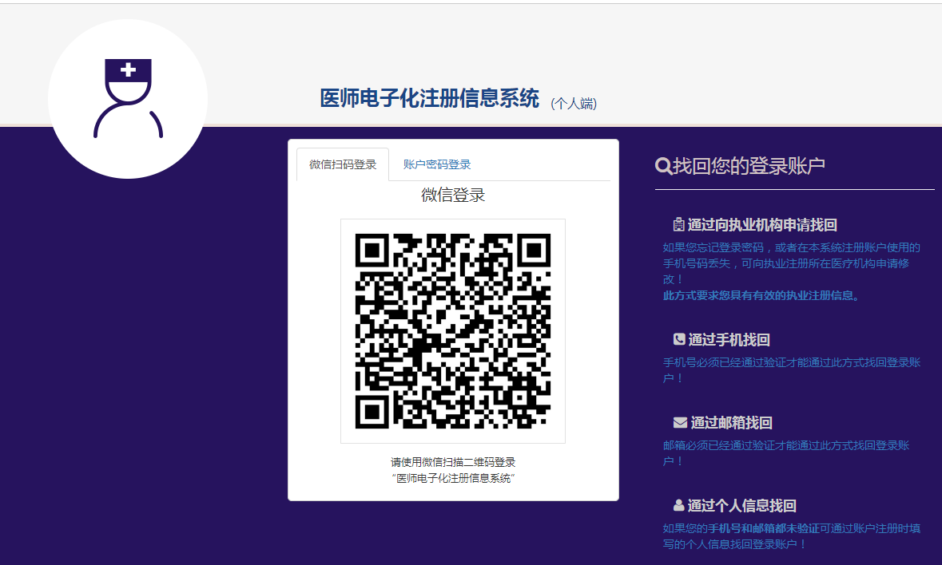Viewport: 942px width, 565px height.
Task: Click the bold 此方式要求您具有有效的执业注册信息 notice
Action: click(x=761, y=295)
